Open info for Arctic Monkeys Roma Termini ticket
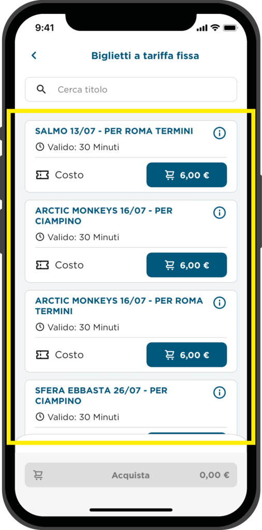The image size is (262, 530). point(220,302)
